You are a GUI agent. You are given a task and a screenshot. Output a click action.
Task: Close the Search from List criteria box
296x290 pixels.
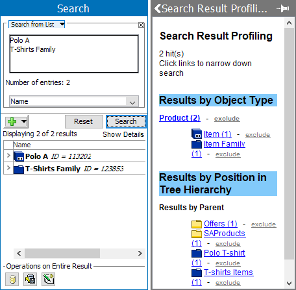point(141,25)
